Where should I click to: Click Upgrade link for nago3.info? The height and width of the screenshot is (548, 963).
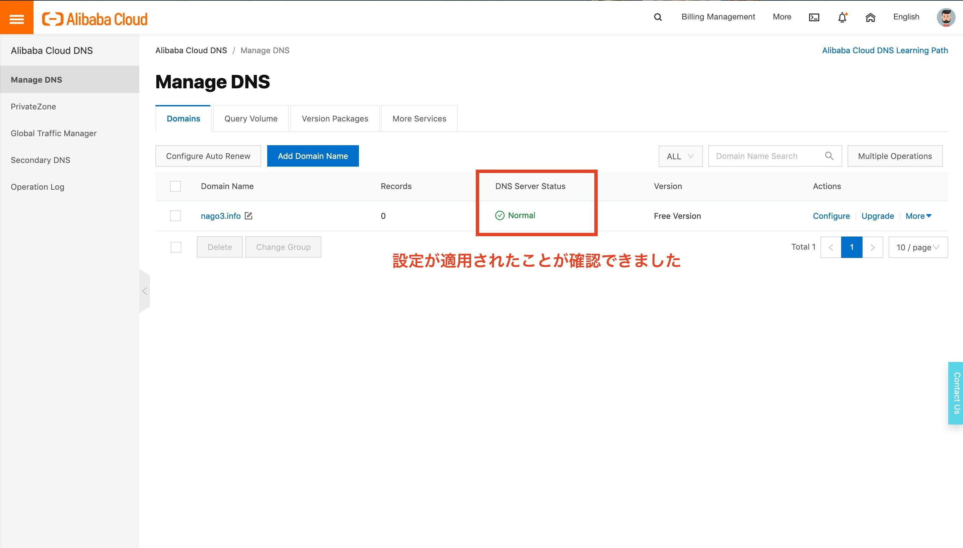point(878,216)
